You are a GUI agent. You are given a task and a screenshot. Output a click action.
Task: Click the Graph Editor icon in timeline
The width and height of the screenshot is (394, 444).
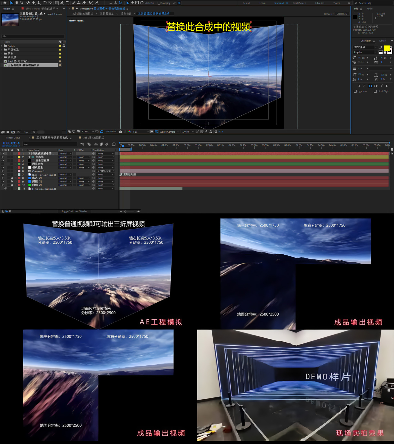tap(114, 144)
